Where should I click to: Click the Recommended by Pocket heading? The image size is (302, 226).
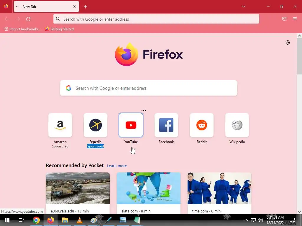coord(75,165)
